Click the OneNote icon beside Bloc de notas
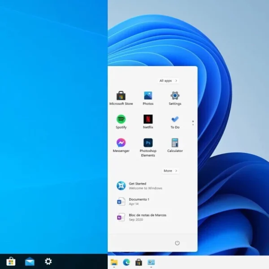The width and height of the screenshot is (269, 269). coord(121,217)
